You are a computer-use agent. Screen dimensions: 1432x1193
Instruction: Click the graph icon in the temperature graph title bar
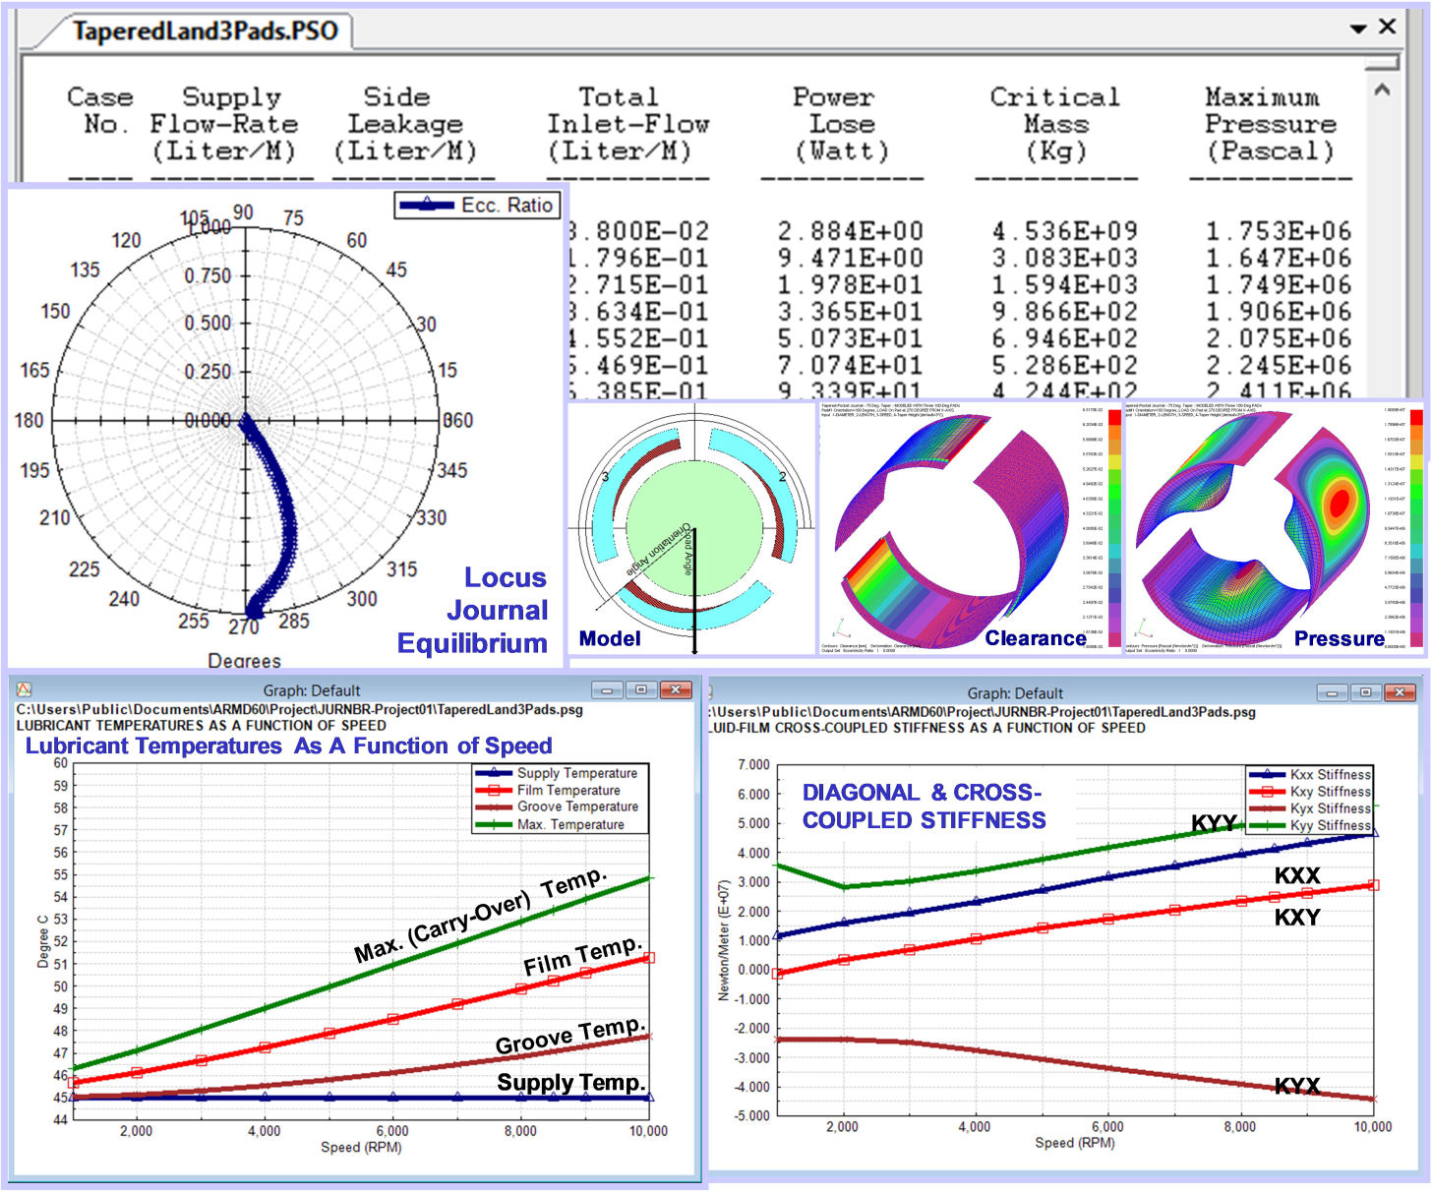(x=25, y=689)
